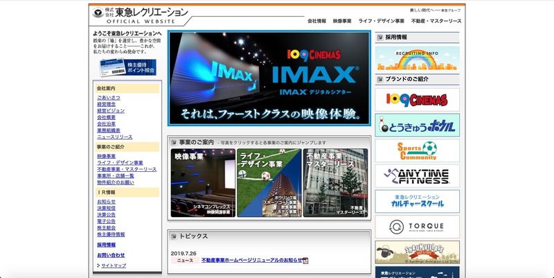Click the Recruiting Info rainbow banner
The image size is (554, 278).
[x=417, y=58]
